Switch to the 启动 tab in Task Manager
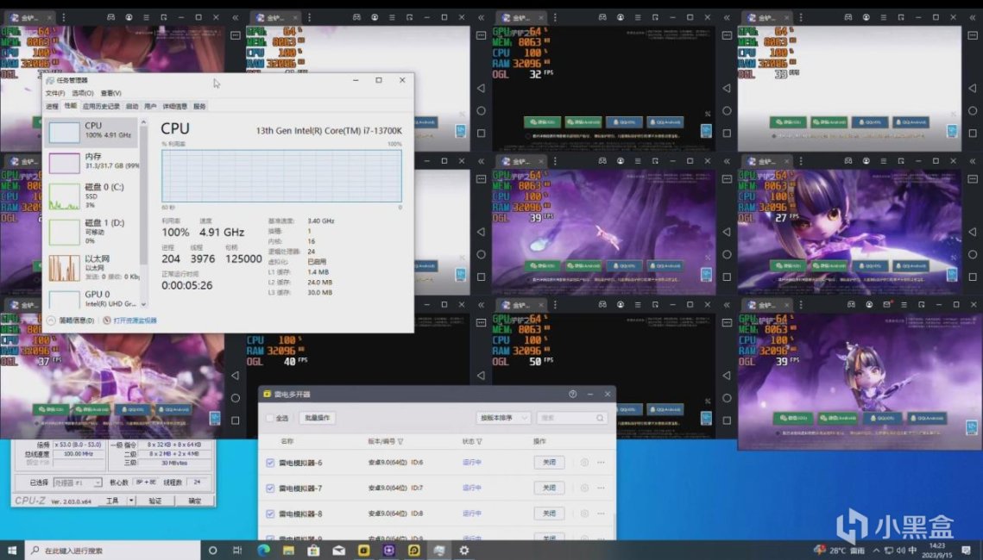The image size is (983, 560). (x=132, y=106)
